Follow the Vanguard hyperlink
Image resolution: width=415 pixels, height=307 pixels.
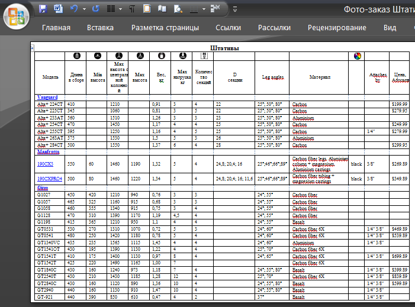(47, 98)
